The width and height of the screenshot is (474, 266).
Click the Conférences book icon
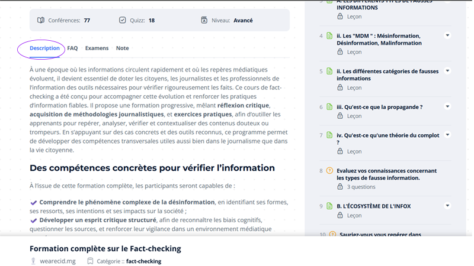click(x=41, y=20)
